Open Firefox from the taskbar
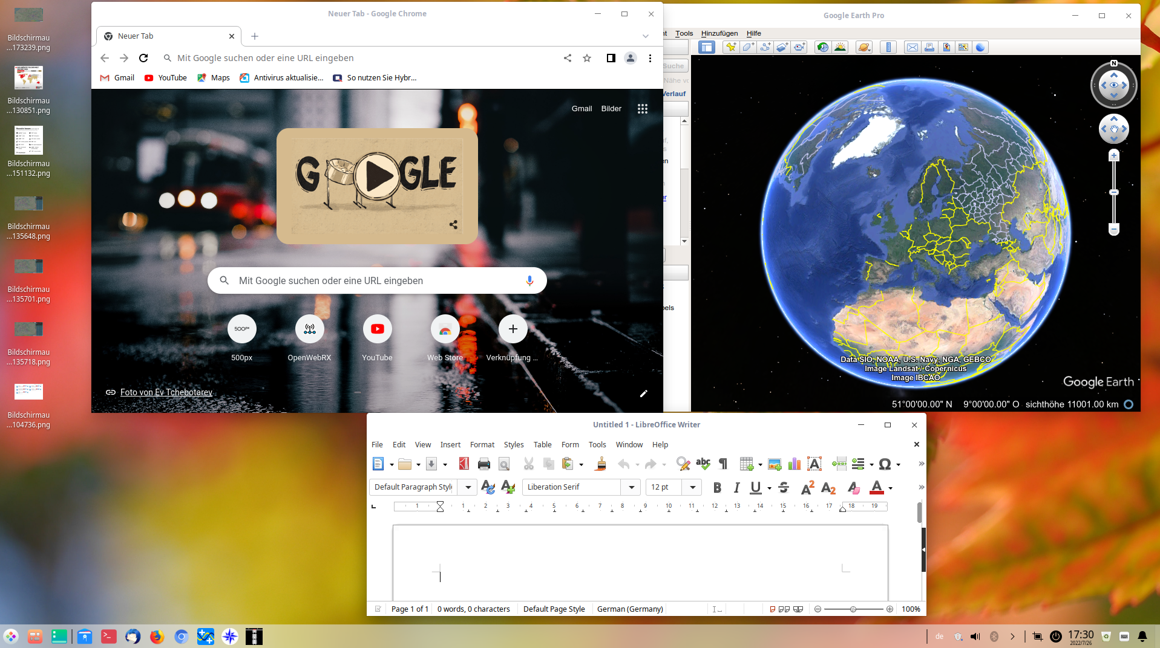Image resolution: width=1160 pixels, height=648 pixels. 157,637
